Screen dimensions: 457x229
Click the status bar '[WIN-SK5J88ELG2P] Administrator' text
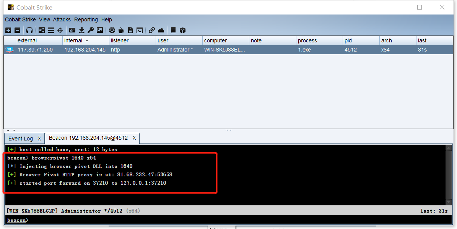(x=64, y=211)
